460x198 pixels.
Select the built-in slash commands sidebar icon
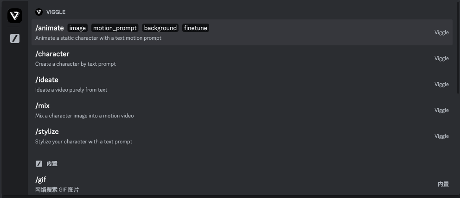(15, 38)
